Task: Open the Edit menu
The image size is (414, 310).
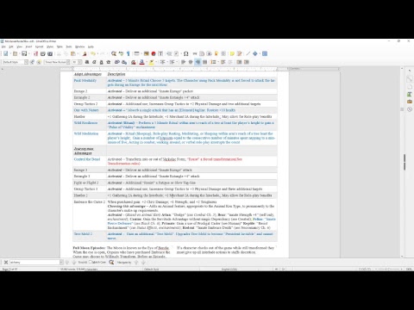Action: tap(11, 46)
